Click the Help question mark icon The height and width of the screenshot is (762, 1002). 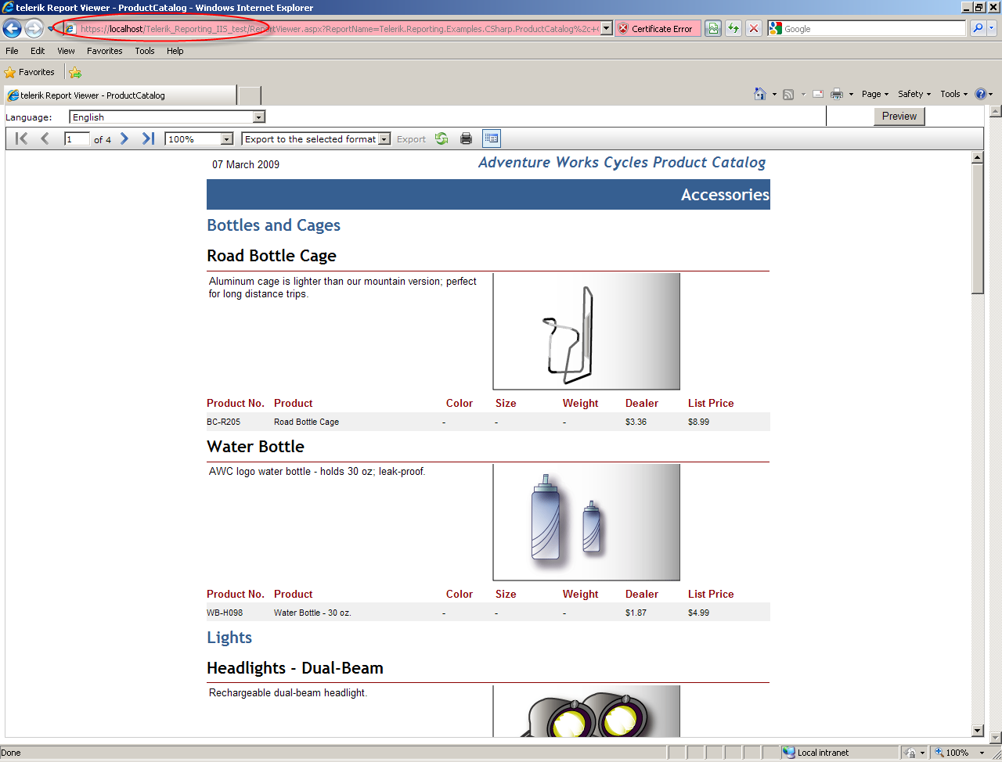(x=981, y=94)
